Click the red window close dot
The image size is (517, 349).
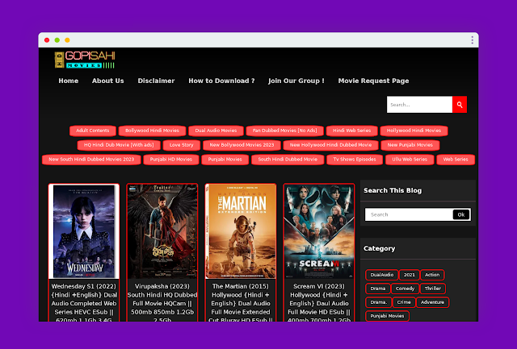click(47, 40)
